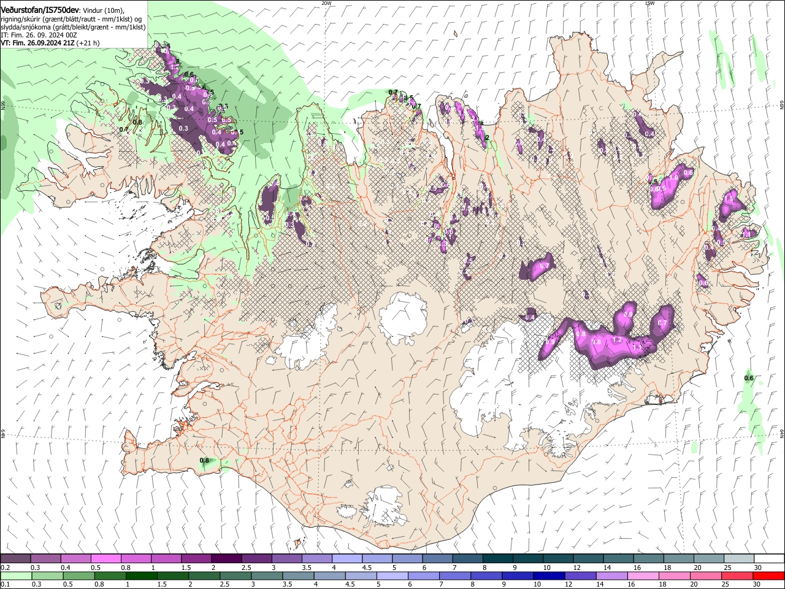This screenshot has height=589, width=785.
Task: Click the '0.1' label under bottom legend row
Action: pyautogui.click(x=5, y=584)
